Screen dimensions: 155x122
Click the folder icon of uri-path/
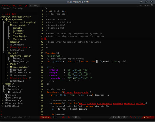14,39
